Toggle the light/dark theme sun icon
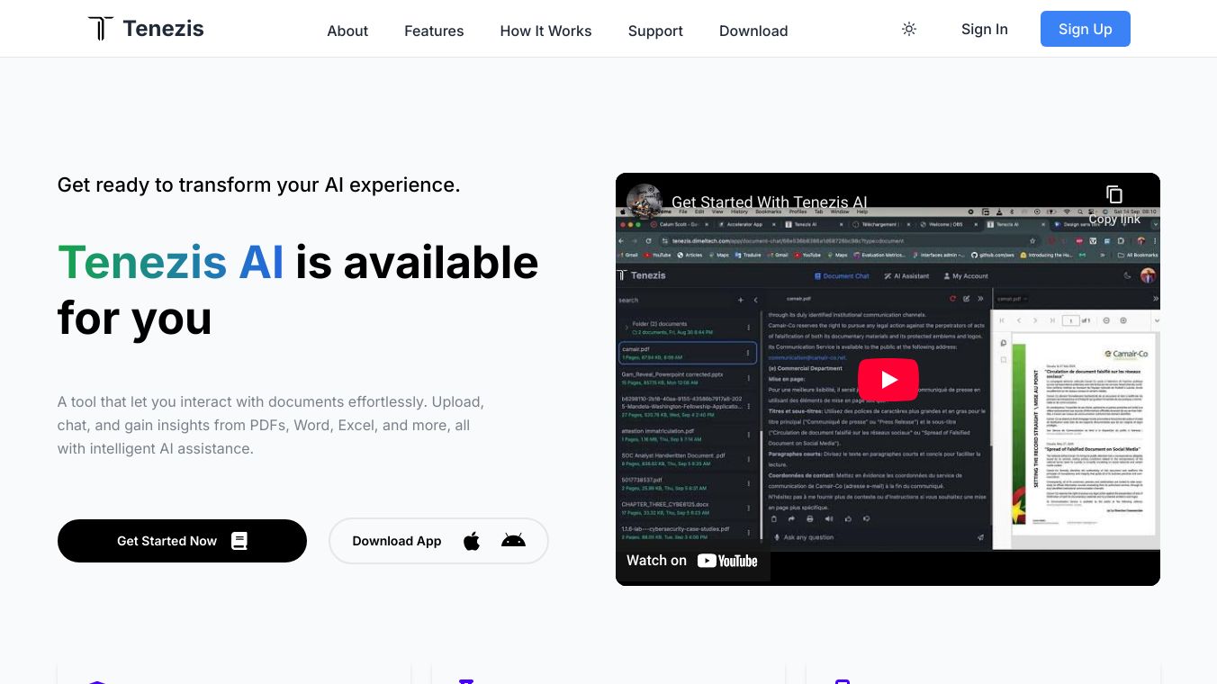1217x684 pixels. click(x=909, y=29)
